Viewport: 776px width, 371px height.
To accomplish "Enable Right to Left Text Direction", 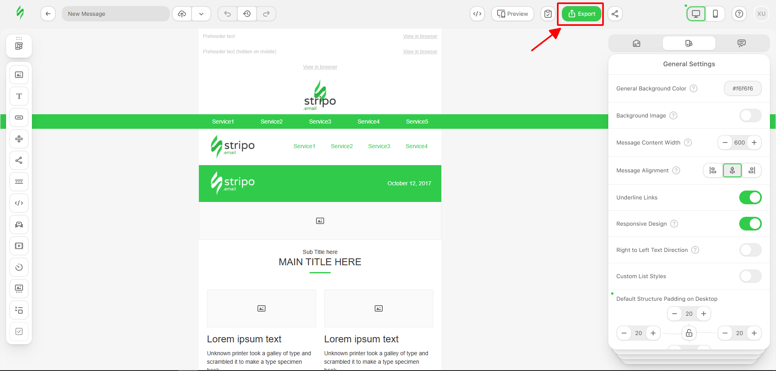I will (x=751, y=250).
